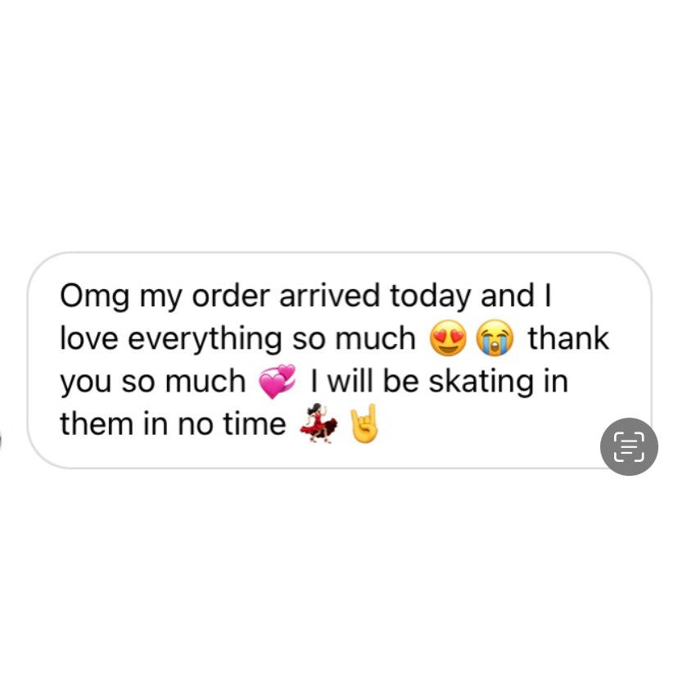Click the loudly crying face emoji
This screenshot has width=678, height=683.
tap(495, 338)
